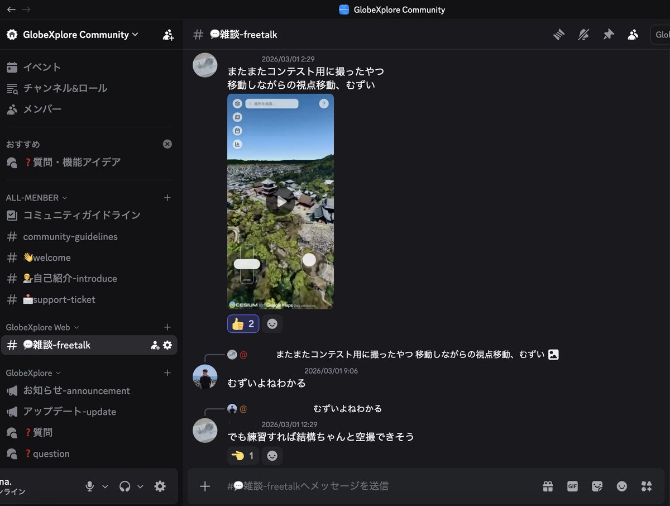Open avatar of the むずいよねわかる author
Screen dimensions: 670x506
pos(205,377)
